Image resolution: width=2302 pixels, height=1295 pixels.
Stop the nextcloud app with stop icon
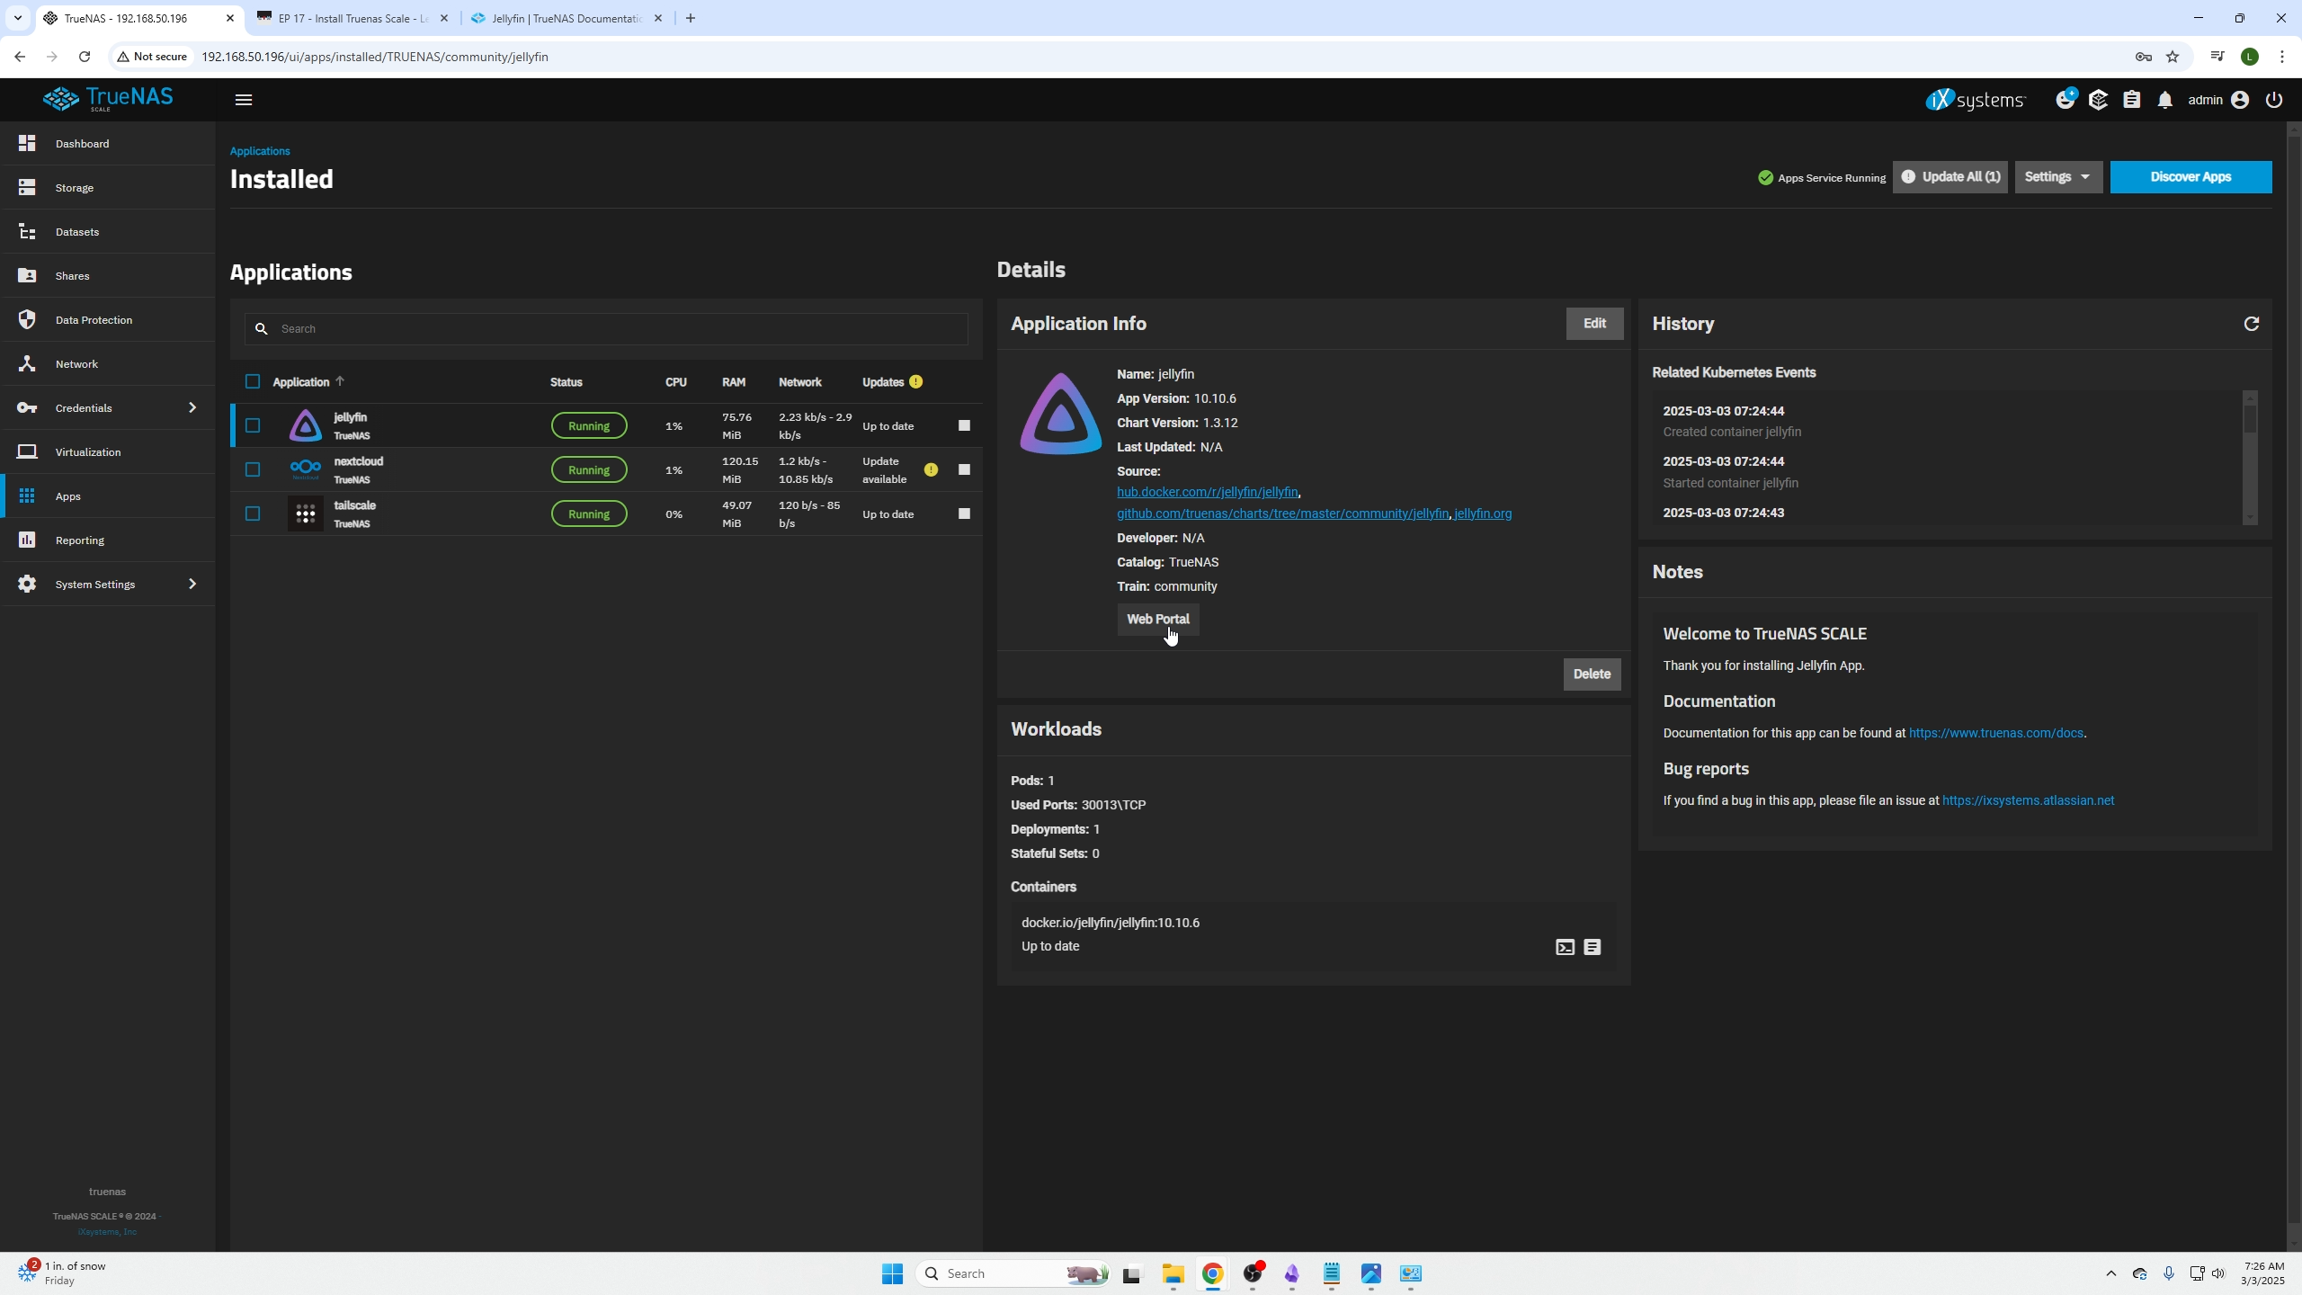[x=964, y=470]
